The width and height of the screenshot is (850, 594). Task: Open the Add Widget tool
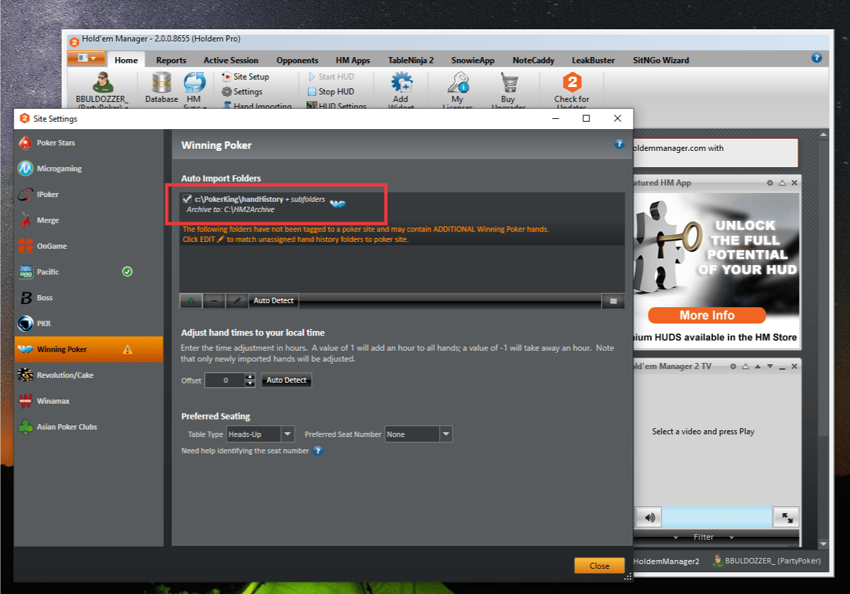click(x=401, y=84)
